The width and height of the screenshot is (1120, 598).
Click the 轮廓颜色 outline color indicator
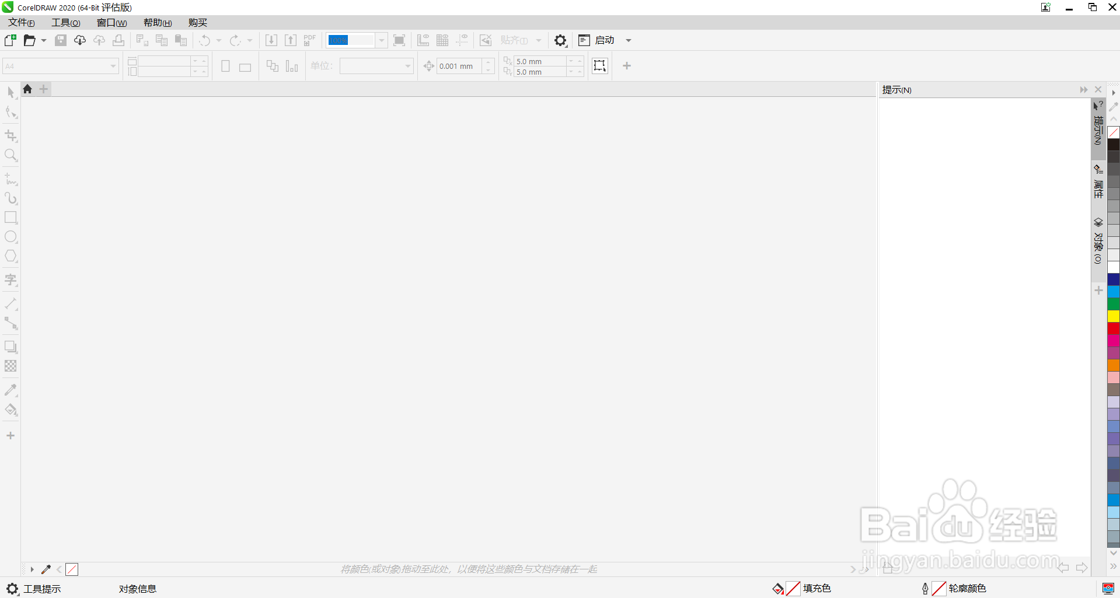(954, 589)
